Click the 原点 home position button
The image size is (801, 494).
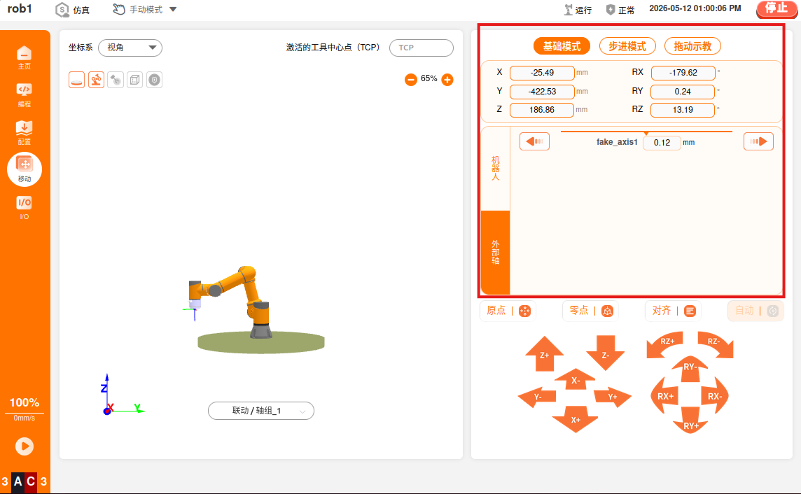pyautogui.click(x=507, y=311)
